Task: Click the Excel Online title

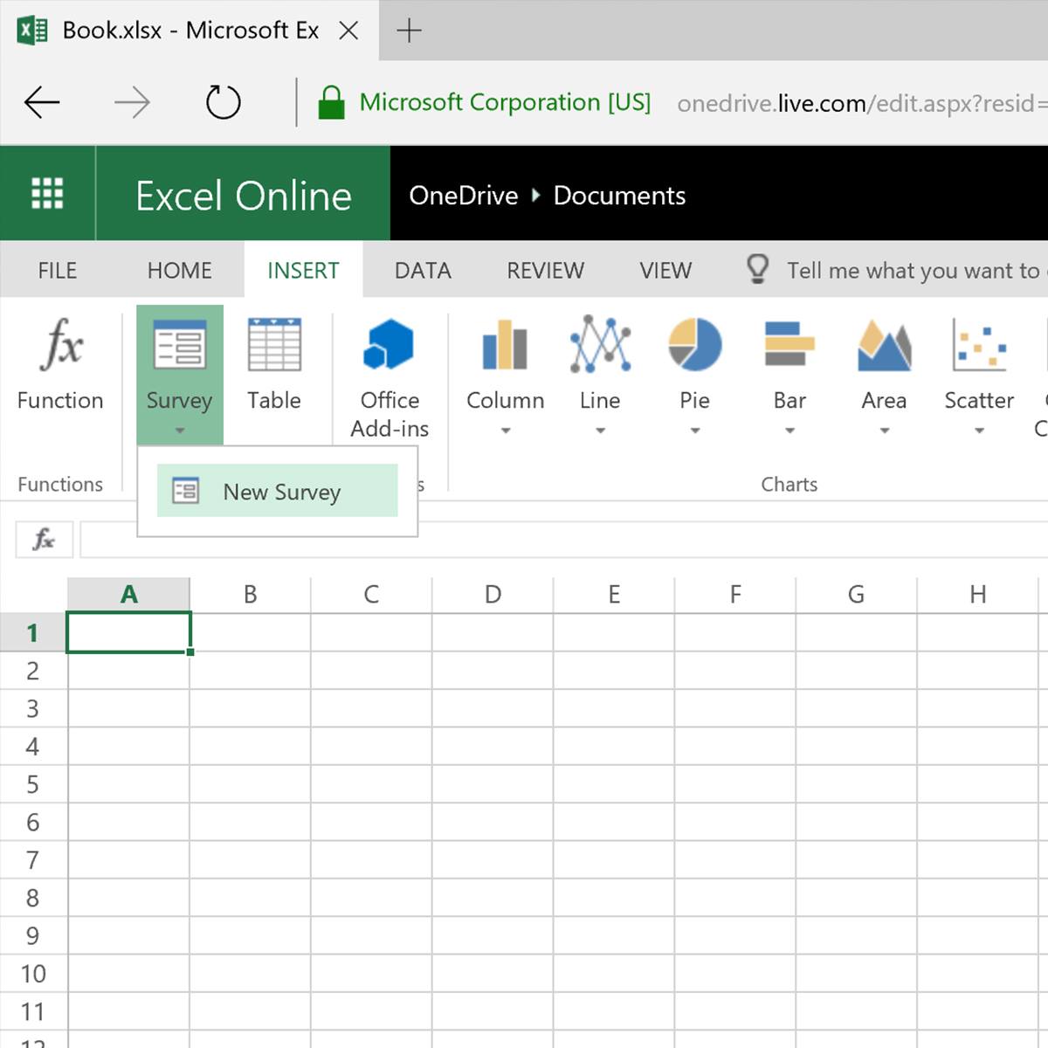Action: pyautogui.click(x=244, y=196)
